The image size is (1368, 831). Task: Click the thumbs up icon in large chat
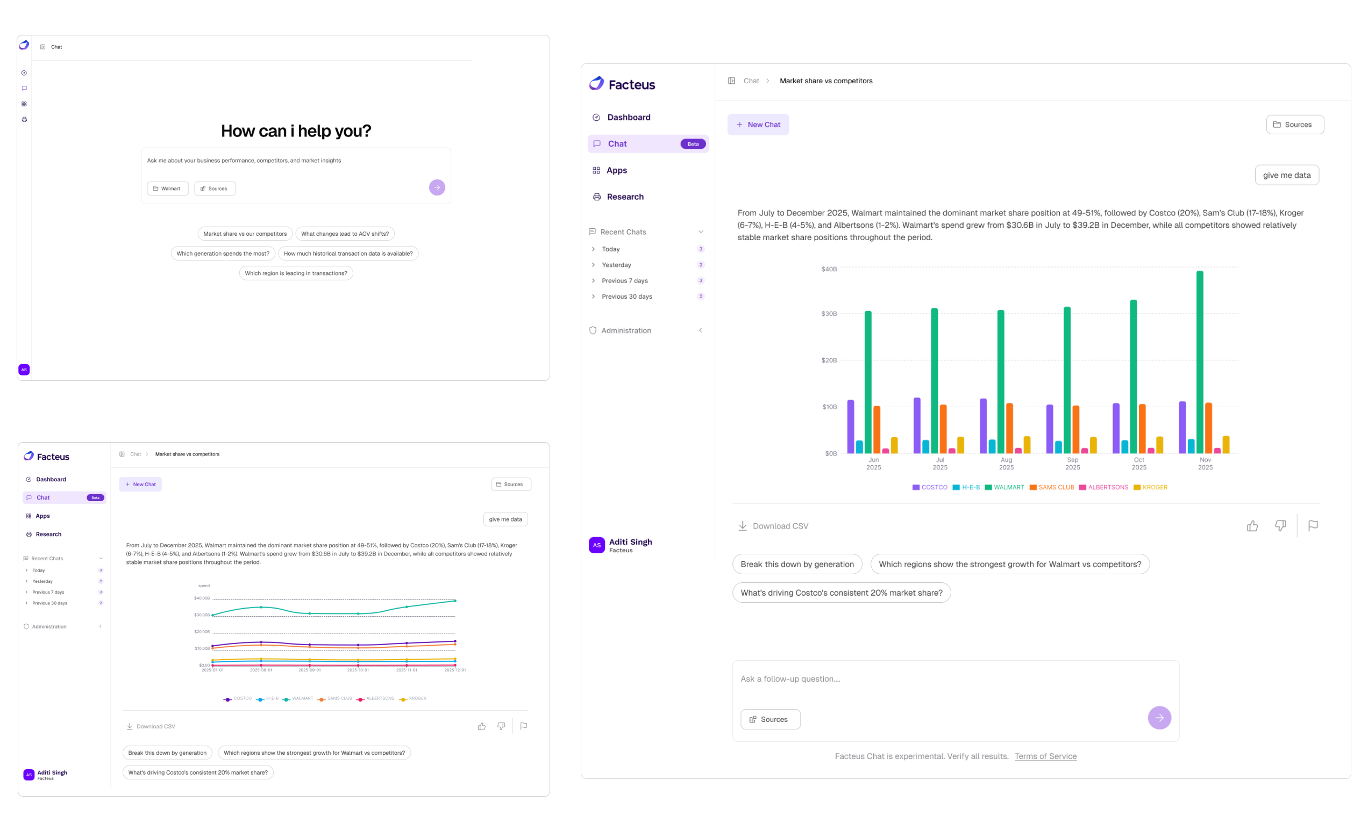click(x=1252, y=526)
